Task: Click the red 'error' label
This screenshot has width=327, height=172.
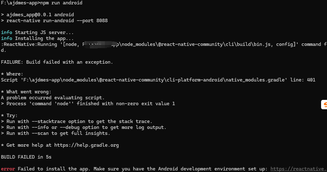Action: [x=8, y=169]
